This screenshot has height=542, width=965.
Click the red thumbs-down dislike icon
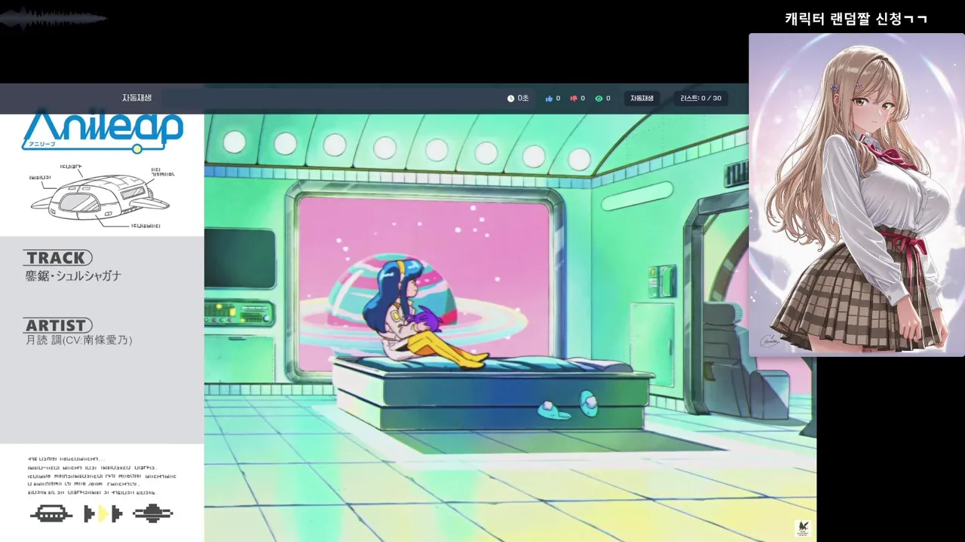[574, 99]
